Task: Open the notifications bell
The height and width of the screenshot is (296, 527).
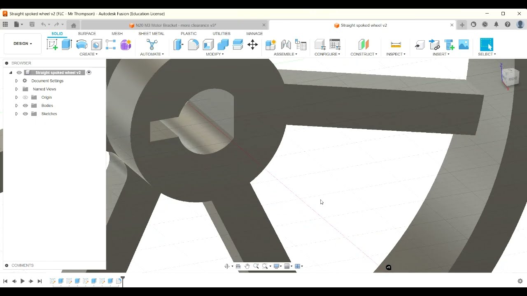Action: tap(496, 25)
